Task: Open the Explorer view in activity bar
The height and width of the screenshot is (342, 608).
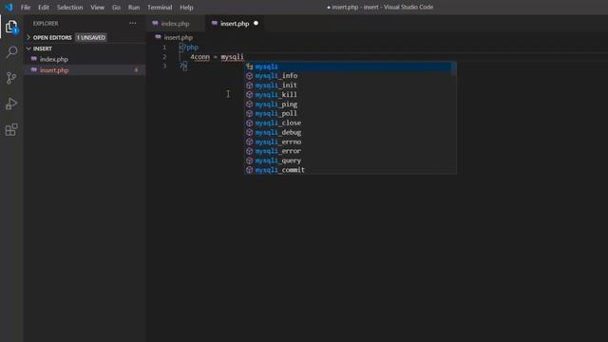Action: point(11,27)
